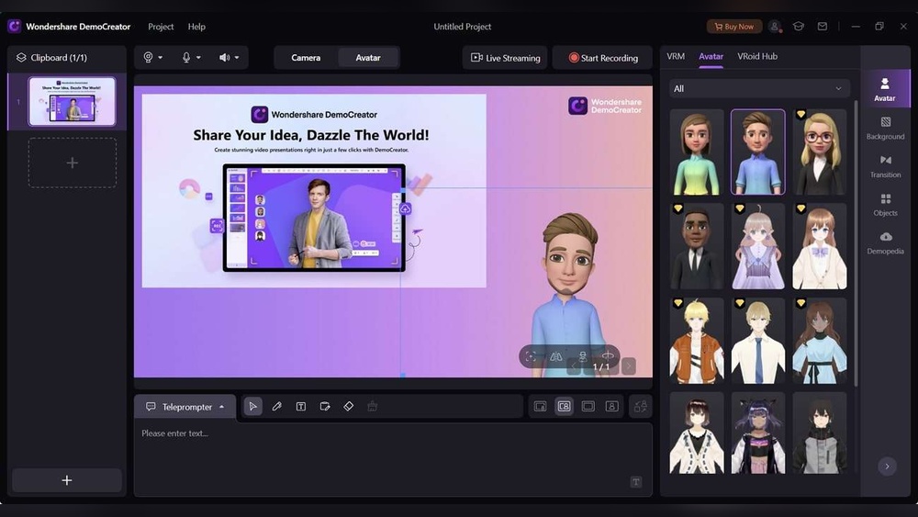Click the avatar body mode icon

pos(583,356)
